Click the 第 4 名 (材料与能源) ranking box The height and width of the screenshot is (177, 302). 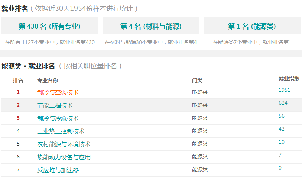click(151, 26)
